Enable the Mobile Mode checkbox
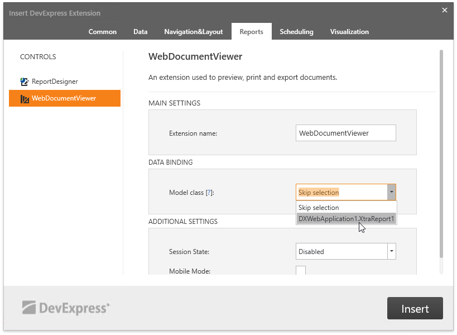This screenshot has width=457, height=335. tap(301, 271)
